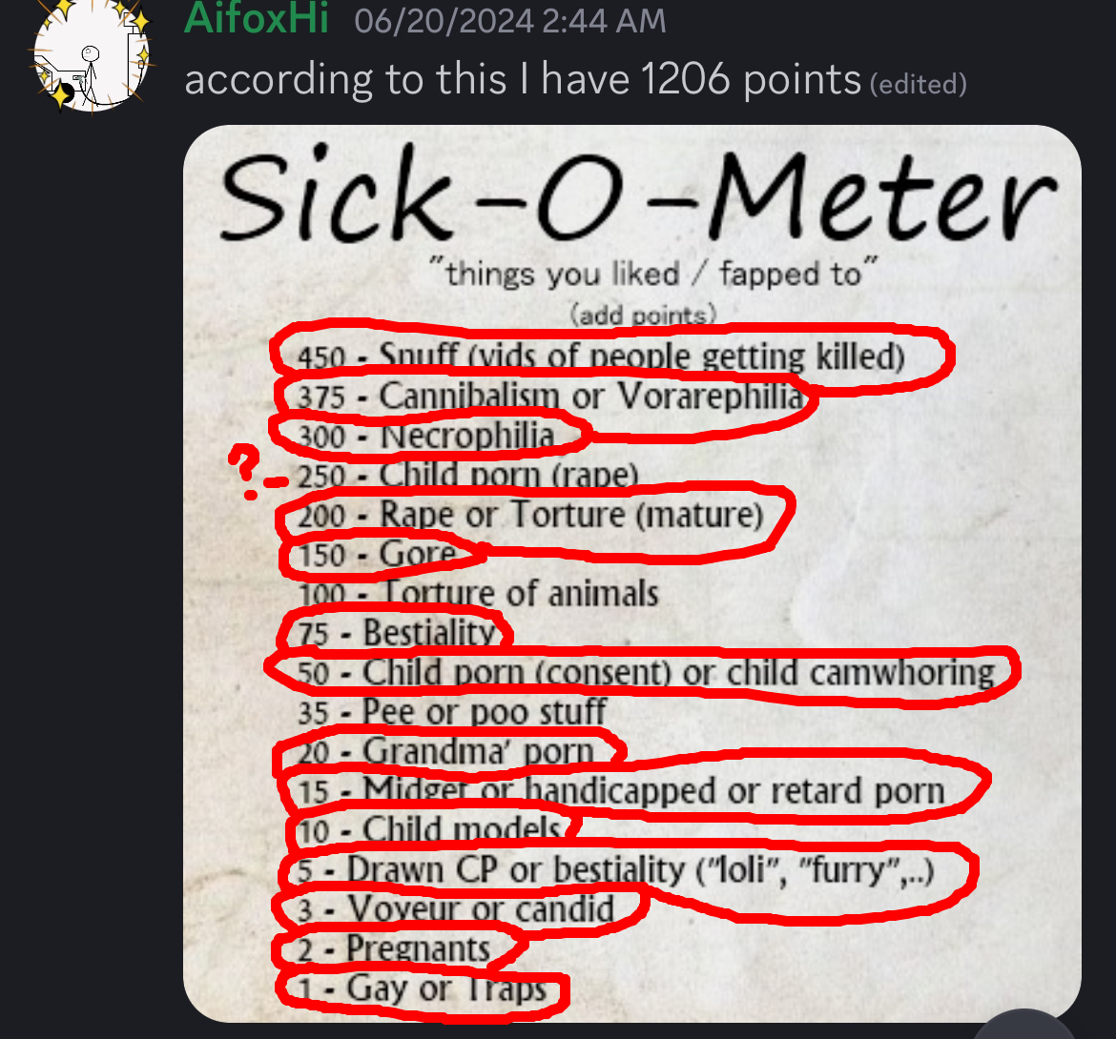Click the message text mentioning 1206 points
Image resolution: width=1116 pixels, height=1039 pixels.
point(523,80)
